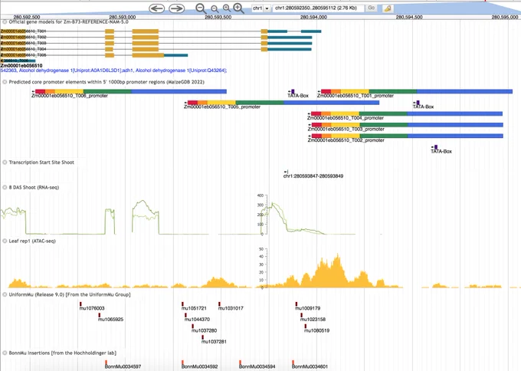Select the T004_promoter feature bar
This screenshot has height=371, width=521.
(x=407, y=113)
